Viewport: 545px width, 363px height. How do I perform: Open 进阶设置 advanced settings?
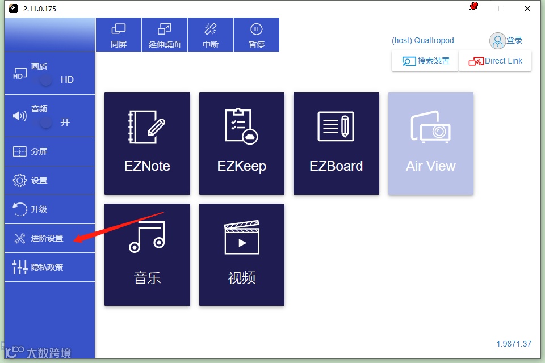pyautogui.click(x=50, y=238)
